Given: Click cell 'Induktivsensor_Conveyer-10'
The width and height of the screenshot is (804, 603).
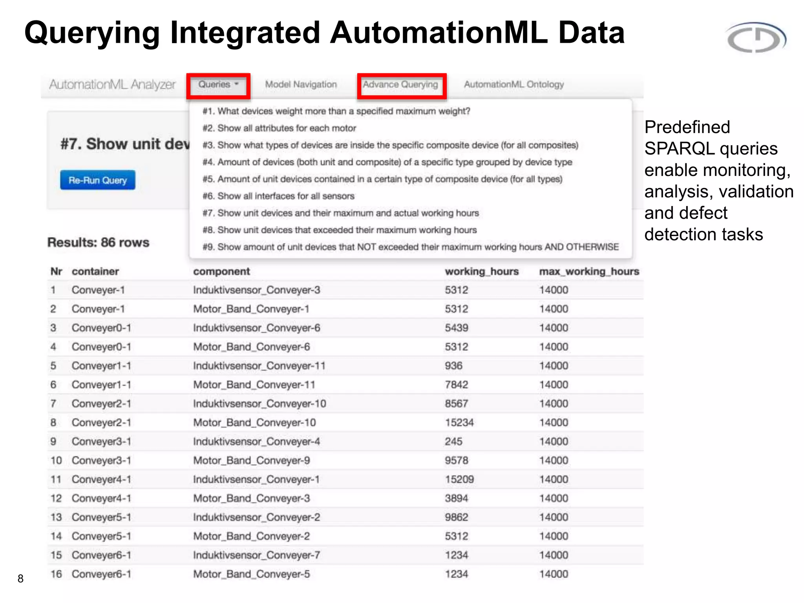Looking at the screenshot, I should pos(259,404).
